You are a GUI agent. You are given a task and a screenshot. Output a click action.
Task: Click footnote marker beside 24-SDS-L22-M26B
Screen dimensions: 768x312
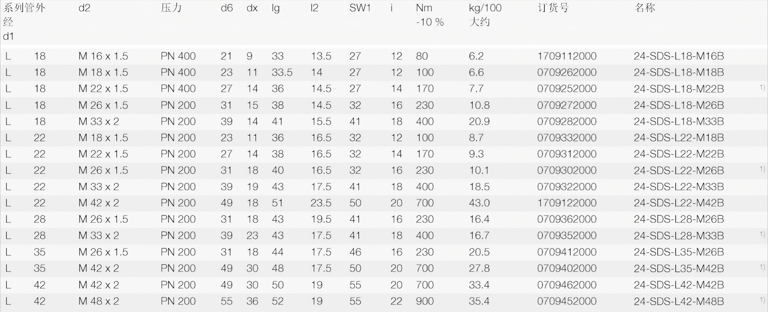[762, 169]
